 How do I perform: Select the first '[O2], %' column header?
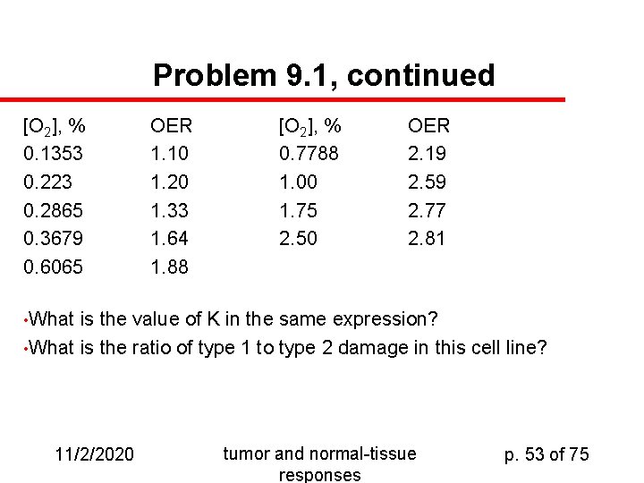click(x=55, y=126)
